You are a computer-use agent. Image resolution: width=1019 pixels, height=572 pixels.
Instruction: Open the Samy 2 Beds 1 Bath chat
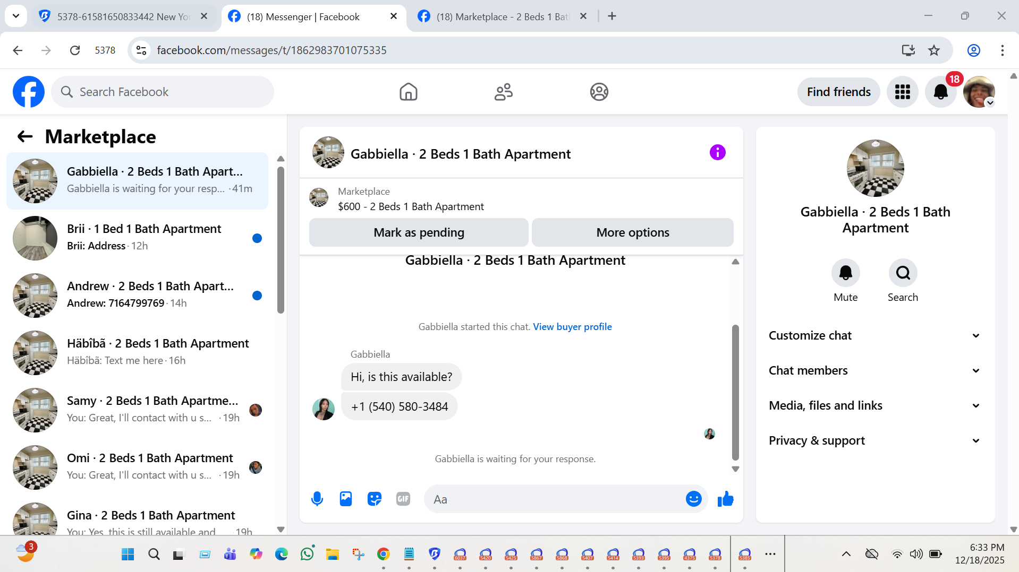click(137, 410)
